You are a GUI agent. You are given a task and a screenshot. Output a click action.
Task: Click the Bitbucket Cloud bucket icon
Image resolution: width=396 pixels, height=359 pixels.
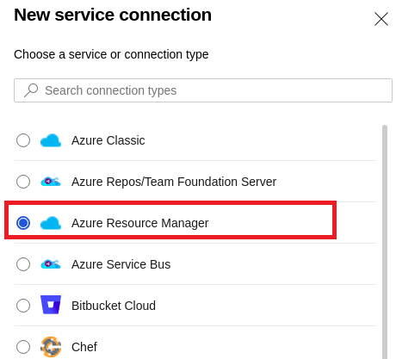[x=51, y=305]
